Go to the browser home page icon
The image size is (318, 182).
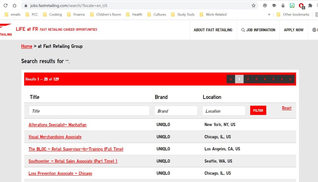tap(14, 6)
